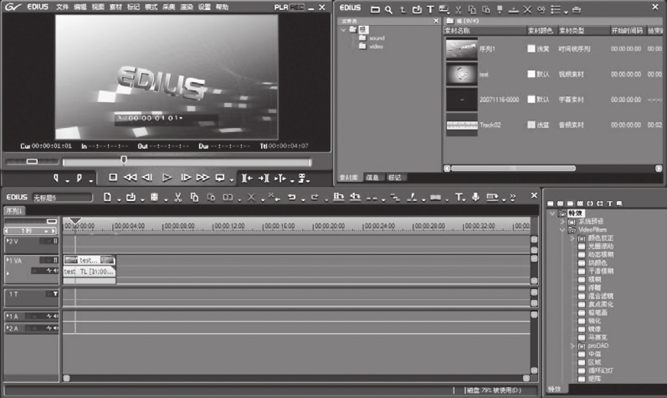Step to the previous frame
667x398 pixels.
click(147, 177)
